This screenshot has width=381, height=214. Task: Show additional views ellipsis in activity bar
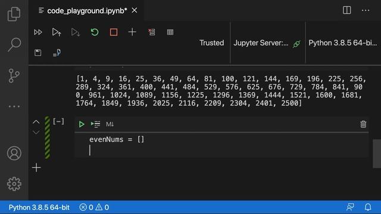pos(14,106)
